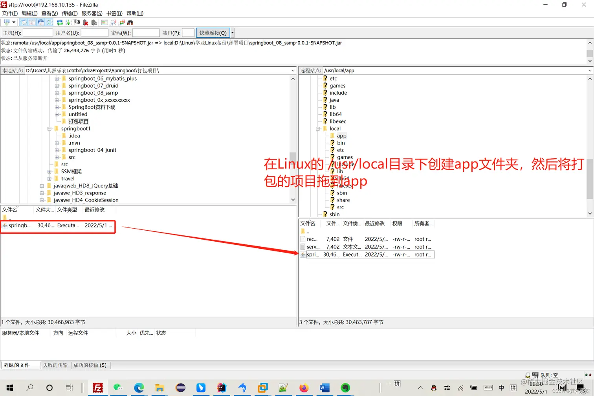
Task: Click the reconnect to last server icon
Action: pos(94,22)
